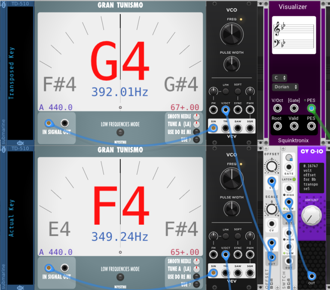Click FM input of VCO beside G4 tuner
Viewport: 330px width, 290px height.
(213, 110)
